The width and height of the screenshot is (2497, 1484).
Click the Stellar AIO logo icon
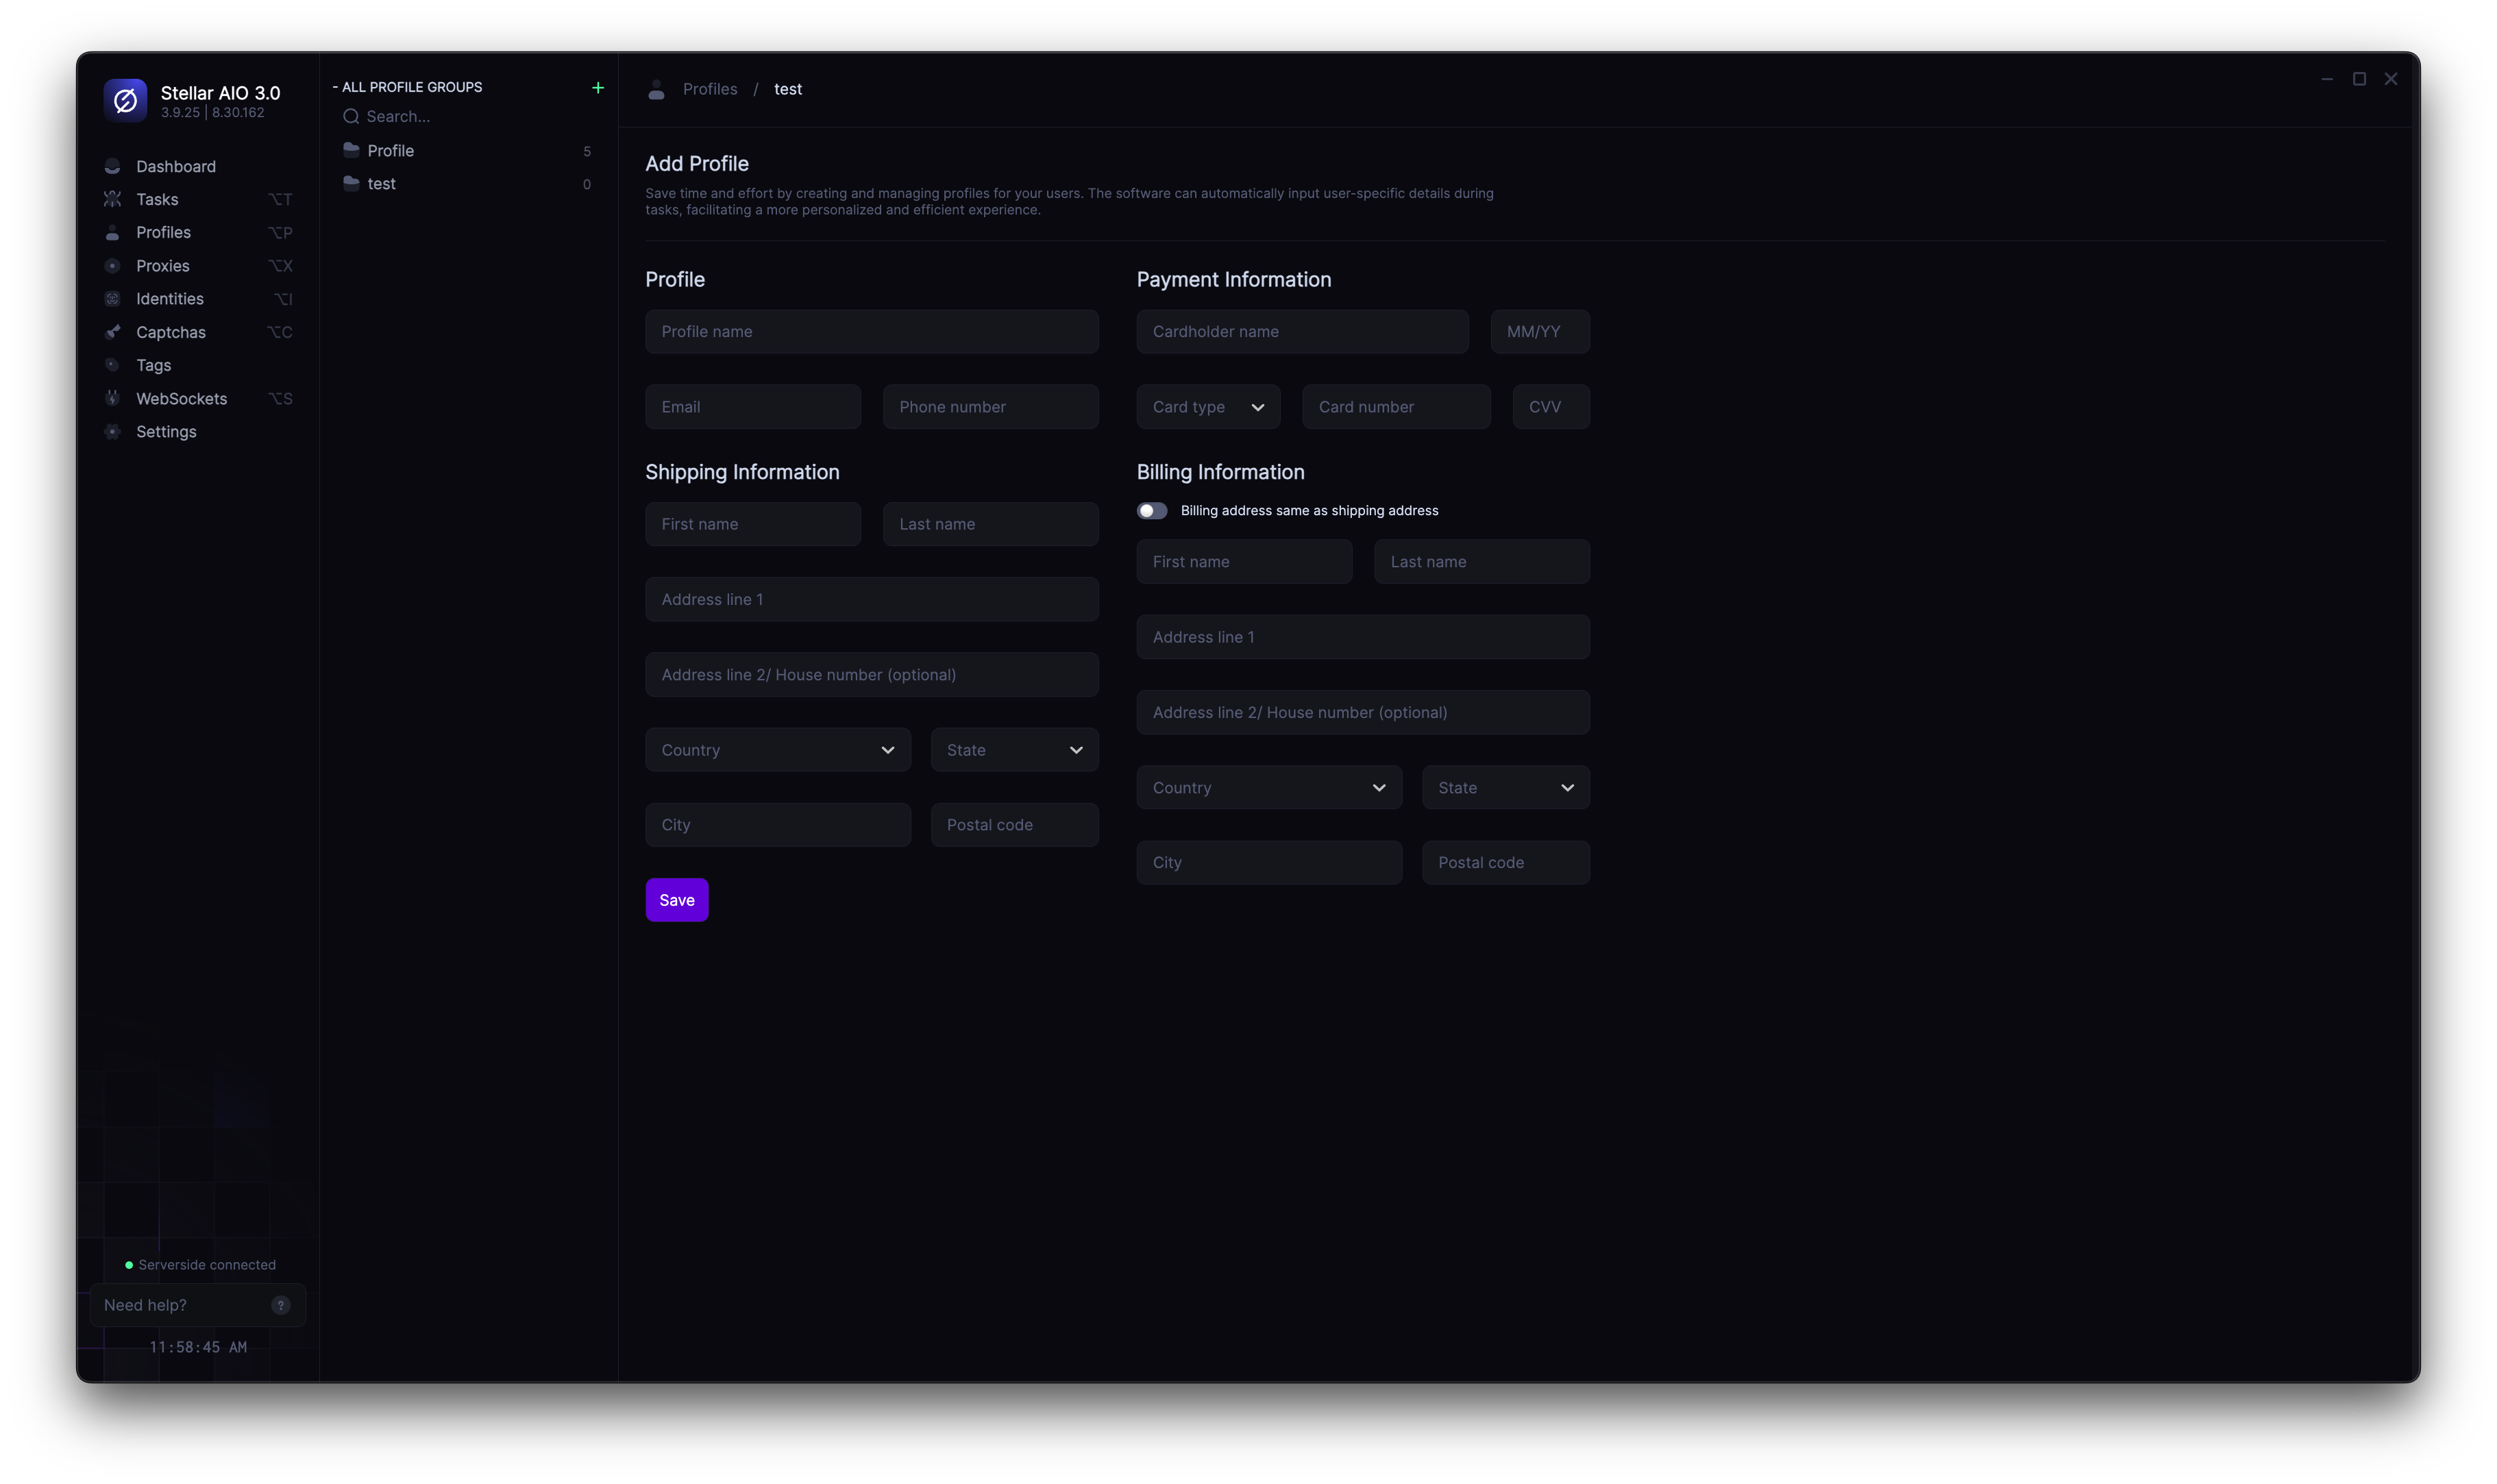point(125,100)
